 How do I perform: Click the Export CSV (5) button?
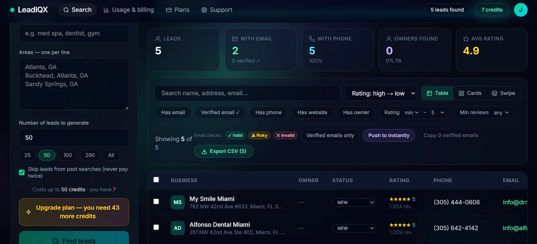tap(224, 151)
